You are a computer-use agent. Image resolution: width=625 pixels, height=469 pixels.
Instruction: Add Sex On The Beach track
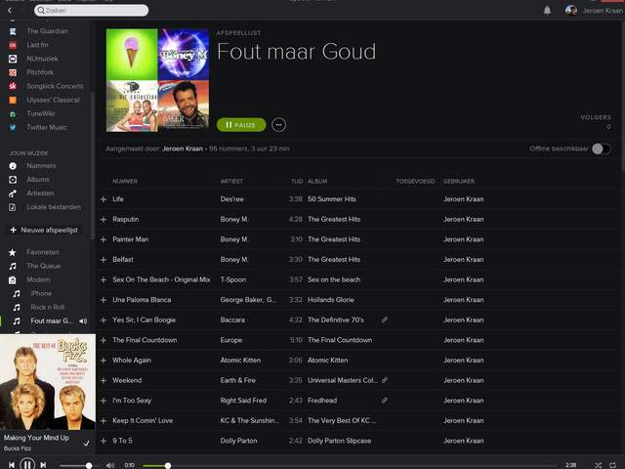104,279
